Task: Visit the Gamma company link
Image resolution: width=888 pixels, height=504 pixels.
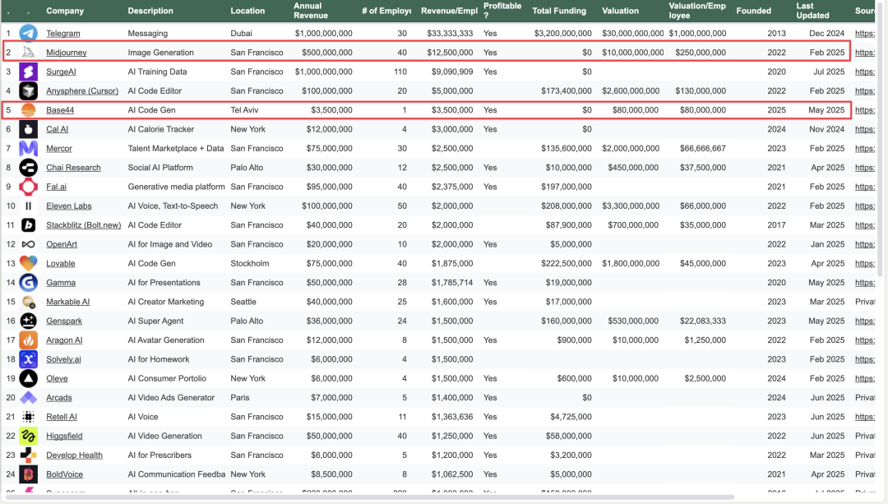Action: click(61, 283)
